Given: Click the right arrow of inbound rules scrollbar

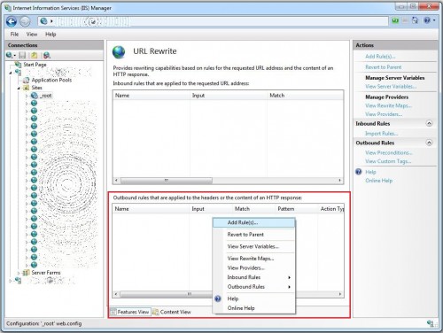Looking at the screenshot, I should tap(339, 180).
